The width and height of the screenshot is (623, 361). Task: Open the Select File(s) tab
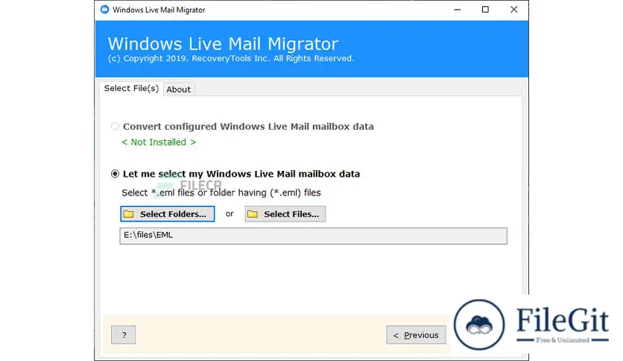click(x=131, y=88)
